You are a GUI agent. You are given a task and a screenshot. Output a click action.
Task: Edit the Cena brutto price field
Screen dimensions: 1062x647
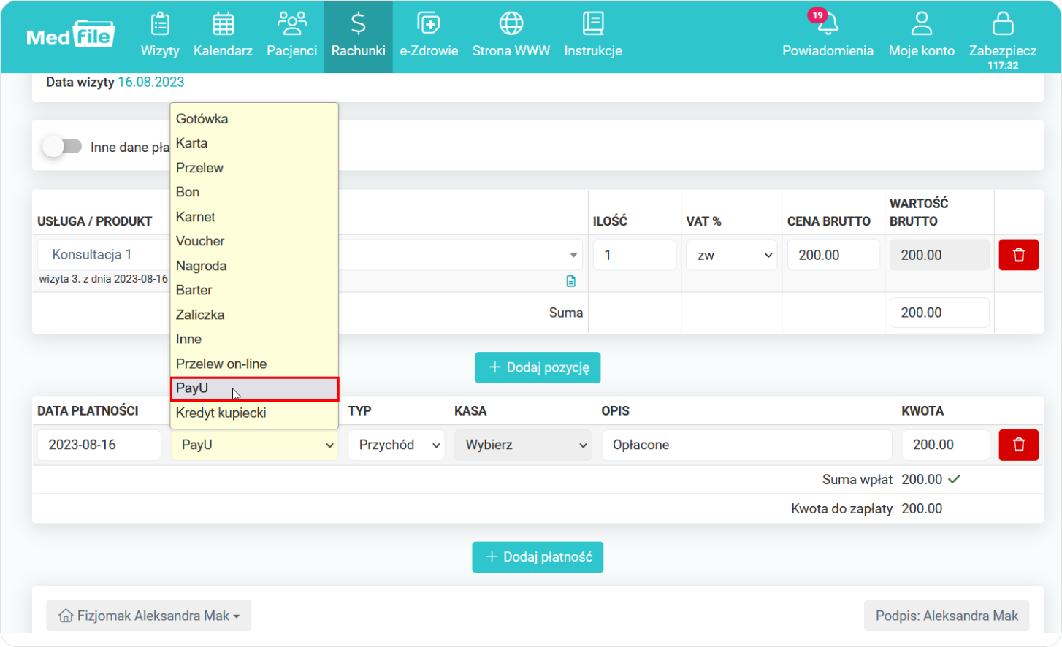[x=833, y=255]
